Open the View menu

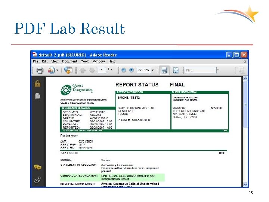click(55, 61)
